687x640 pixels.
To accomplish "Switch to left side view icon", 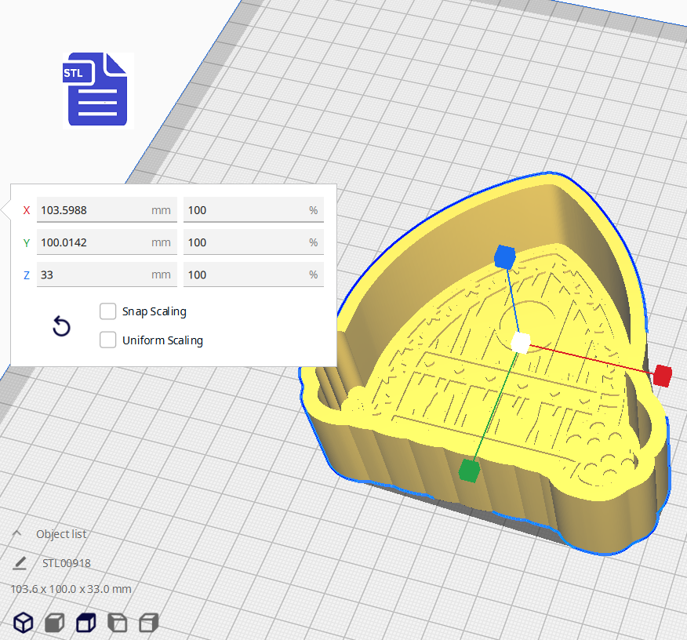I will click(116, 623).
